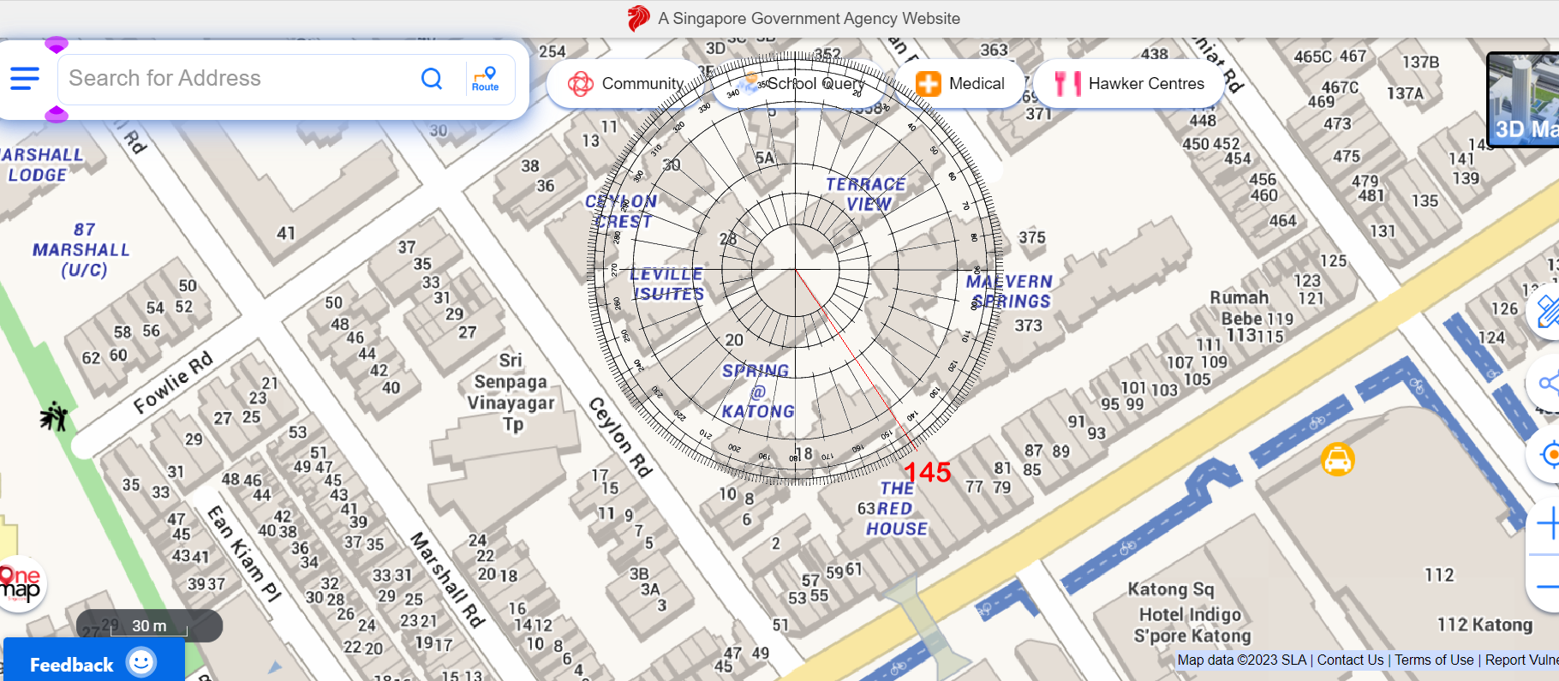Open the drawing tools pencil-ruler icon
This screenshot has height=681, width=1559.
click(1548, 311)
